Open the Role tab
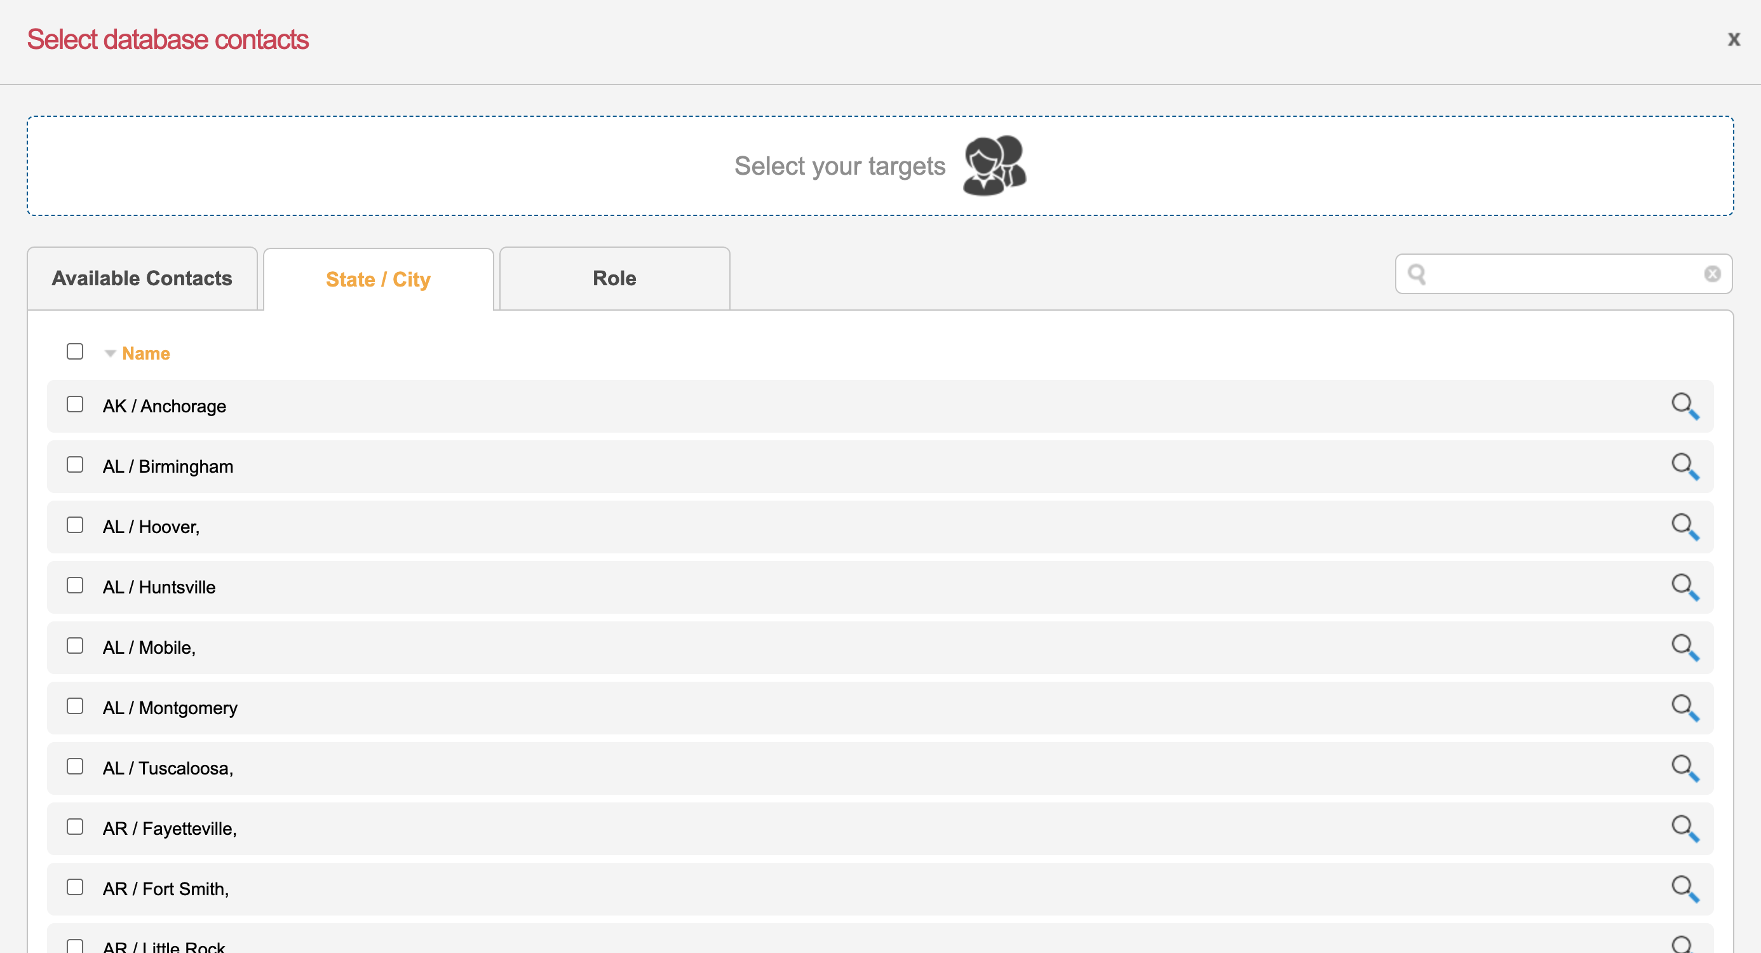Image resolution: width=1761 pixels, height=953 pixels. 614,279
